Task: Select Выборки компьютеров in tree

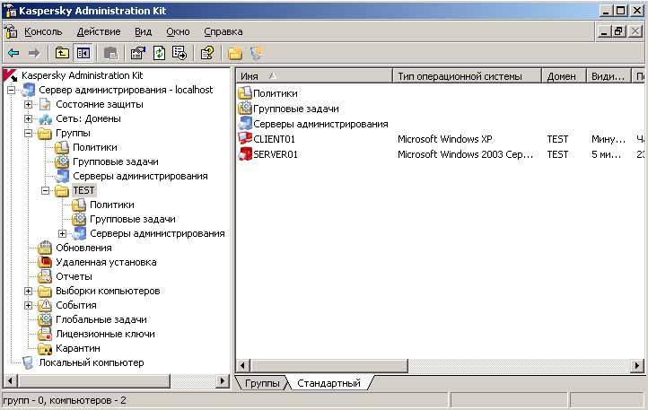Action: pos(108,291)
